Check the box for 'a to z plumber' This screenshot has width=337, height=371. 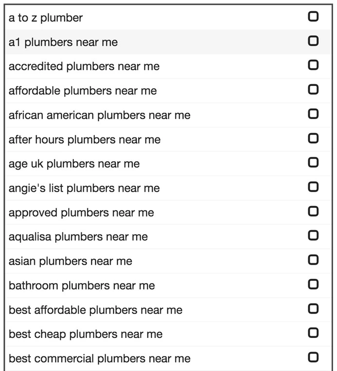(x=314, y=17)
